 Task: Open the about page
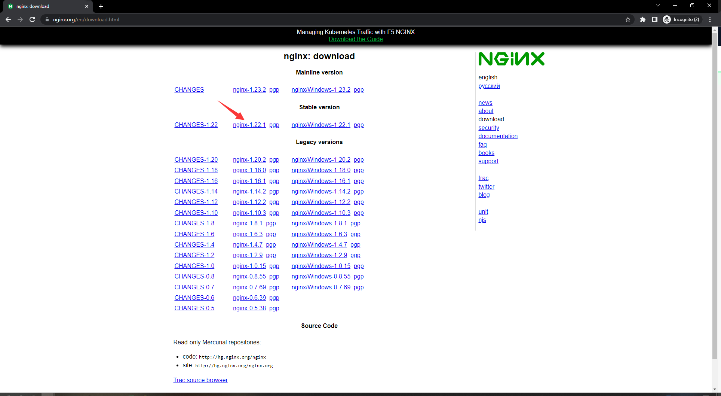(x=486, y=111)
